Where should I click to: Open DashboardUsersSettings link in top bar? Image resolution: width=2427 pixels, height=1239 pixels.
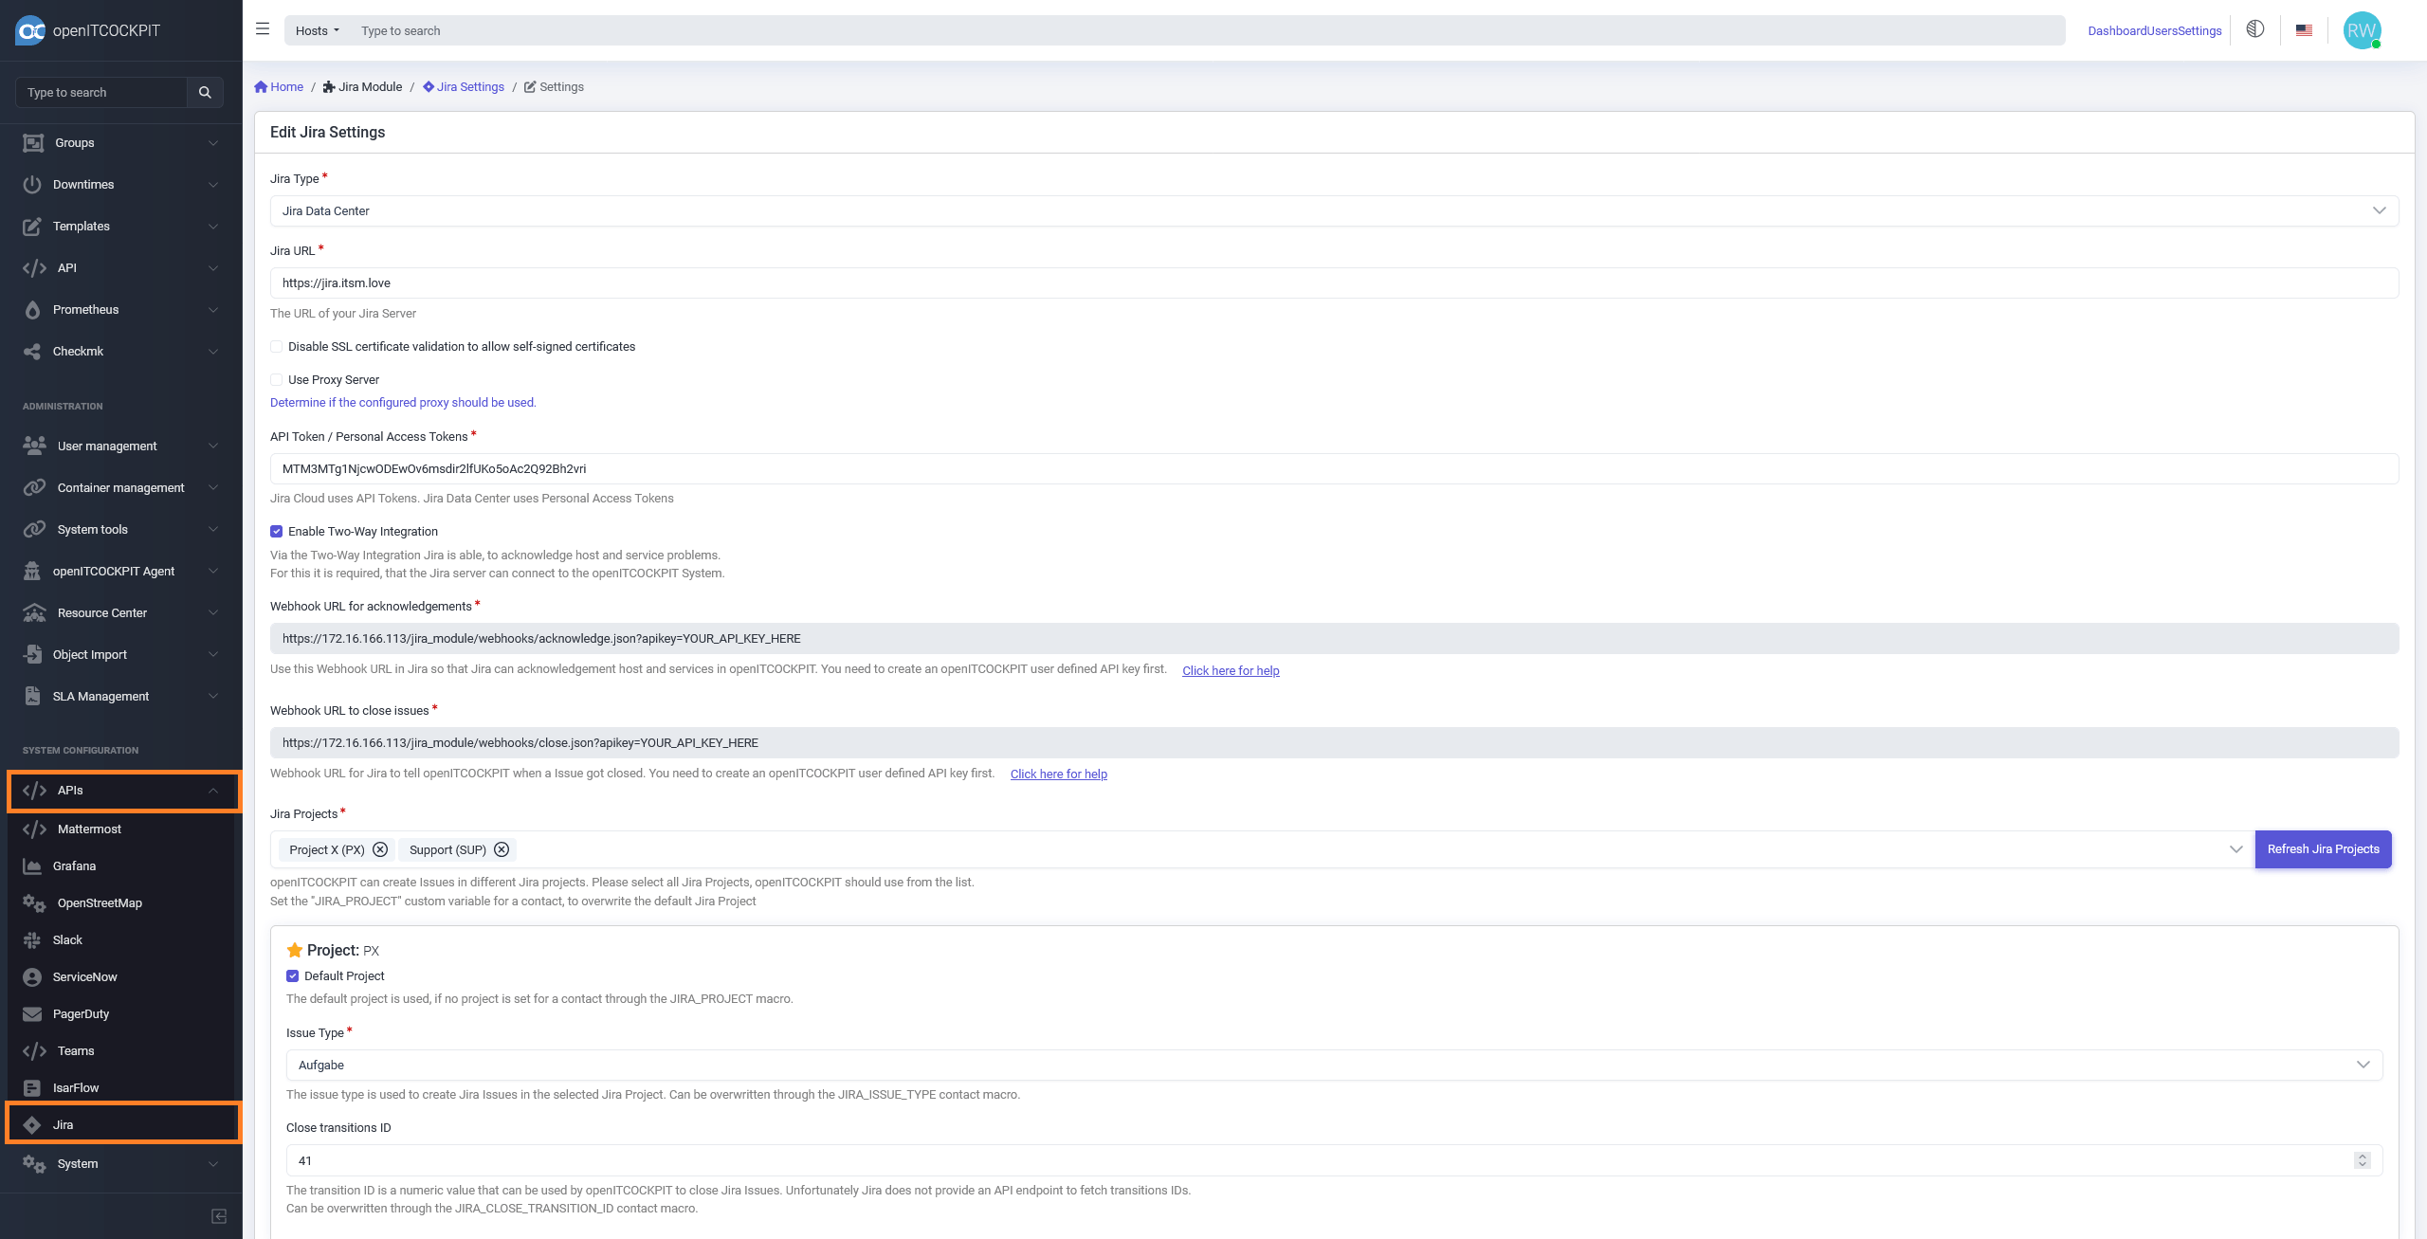pos(2154,30)
